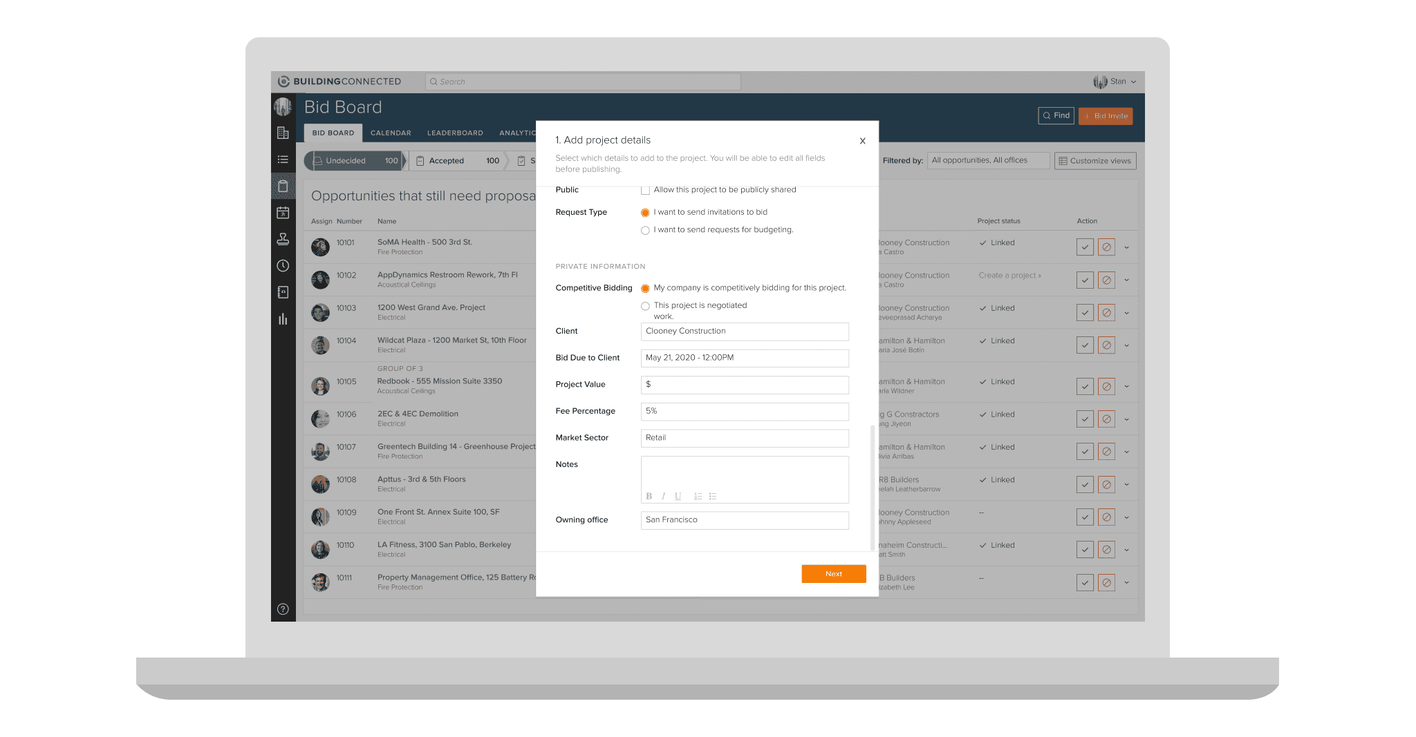Click the help question mark icon

pos(283,609)
